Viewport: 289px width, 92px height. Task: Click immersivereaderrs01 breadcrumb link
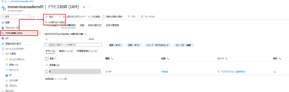tap(22, 1)
